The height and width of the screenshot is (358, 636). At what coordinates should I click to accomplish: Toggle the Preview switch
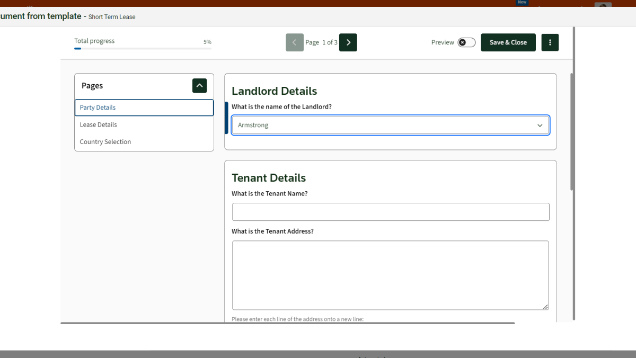466,42
